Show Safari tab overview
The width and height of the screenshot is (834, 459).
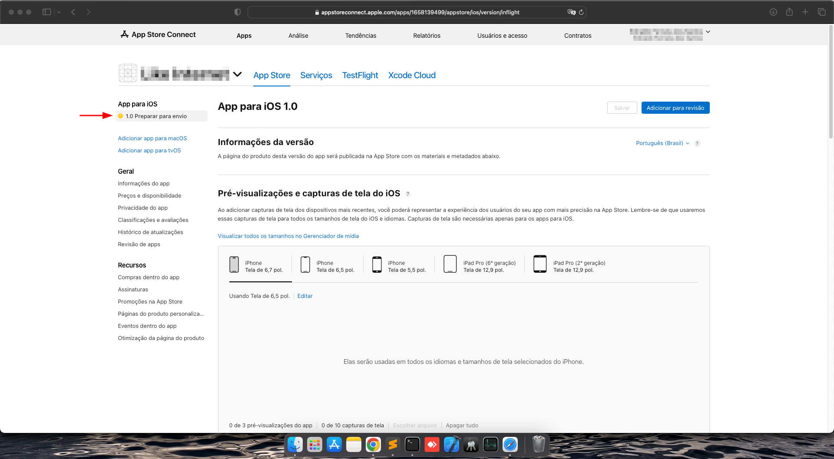[x=821, y=12]
